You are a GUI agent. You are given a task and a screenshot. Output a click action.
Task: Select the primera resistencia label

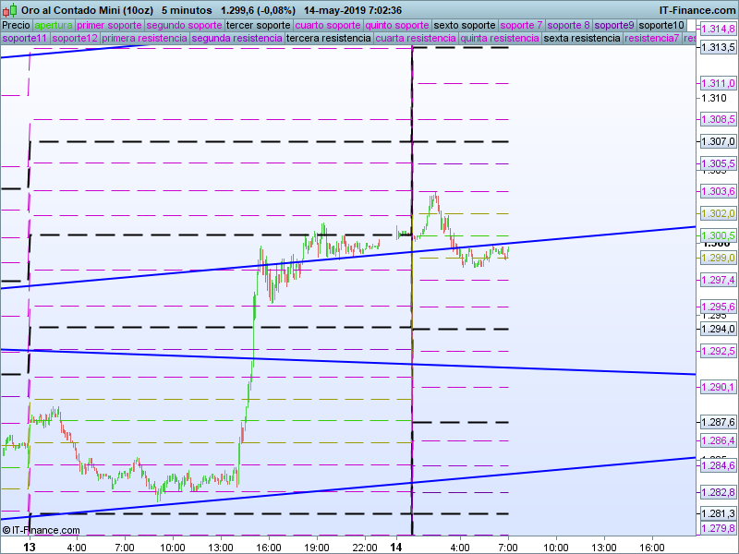144,39
